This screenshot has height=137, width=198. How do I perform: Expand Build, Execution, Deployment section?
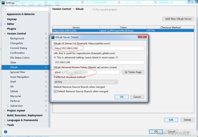pos(5,115)
